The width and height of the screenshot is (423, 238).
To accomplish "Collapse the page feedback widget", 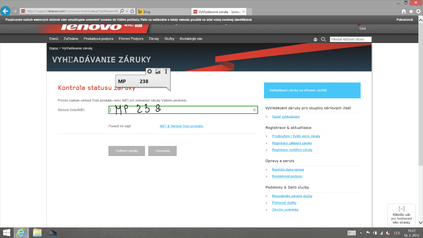I will pos(401,209).
